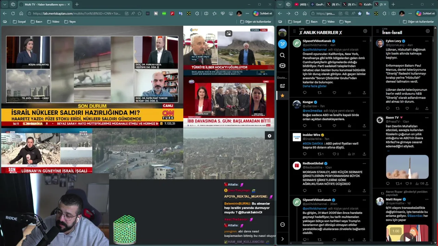Open new tab in right browser window
Viewport: 438px width, 246px height.
tap(393, 4)
